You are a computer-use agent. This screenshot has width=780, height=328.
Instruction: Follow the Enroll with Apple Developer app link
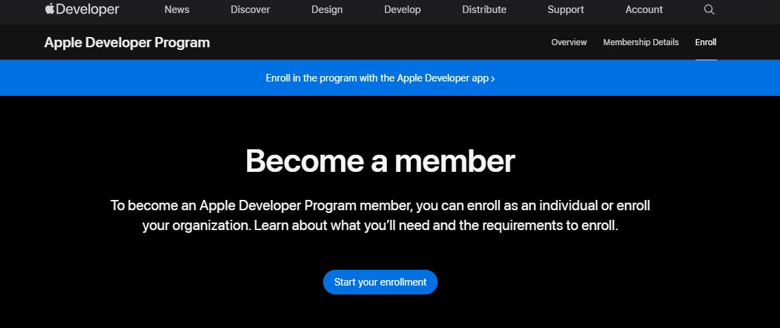click(380, 78)
